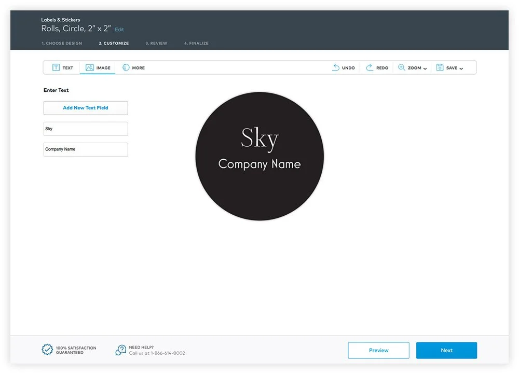
Task: Click the Redo arrow icon
Action: [370, 67]
